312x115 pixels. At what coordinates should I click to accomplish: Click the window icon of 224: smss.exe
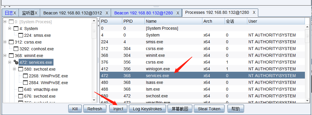[x=20, y=35]
